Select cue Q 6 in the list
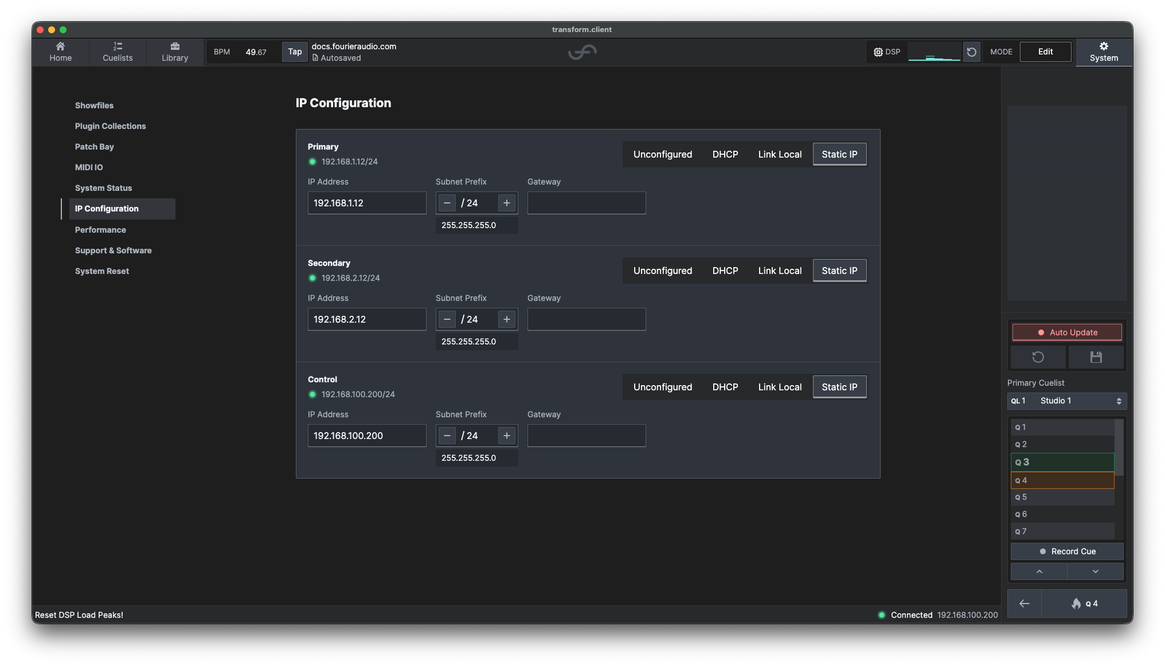 tap(1062, 514)
